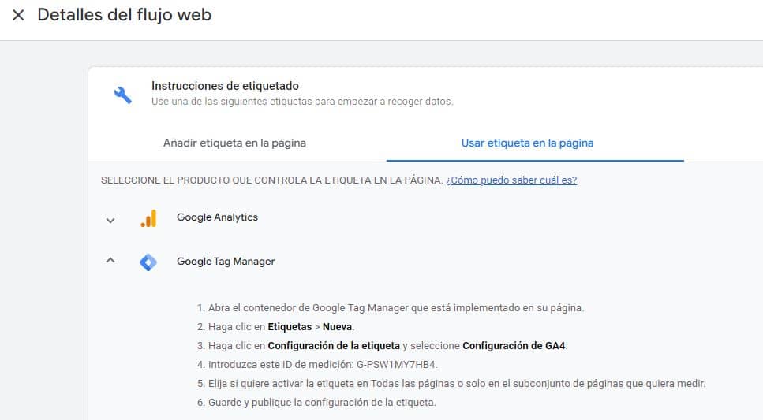Viewport: 763px width, 420px height.
Task: Click step 1 about opening the GTM container
Action: pos(391,307)
